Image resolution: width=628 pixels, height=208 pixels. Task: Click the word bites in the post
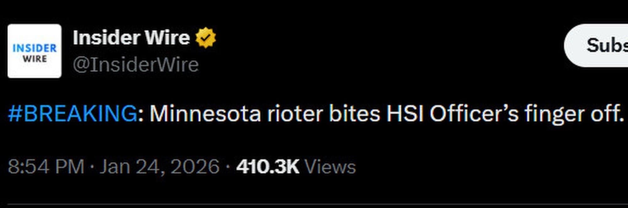[x=355, y=113]
